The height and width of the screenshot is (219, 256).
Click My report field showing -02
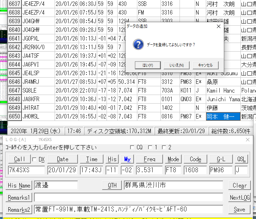coord(127,170)
